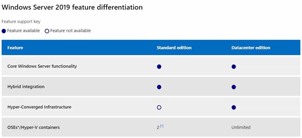302x138 pixels.
Task: Click the Core Windows Server functionality row label
Action: 42,66
